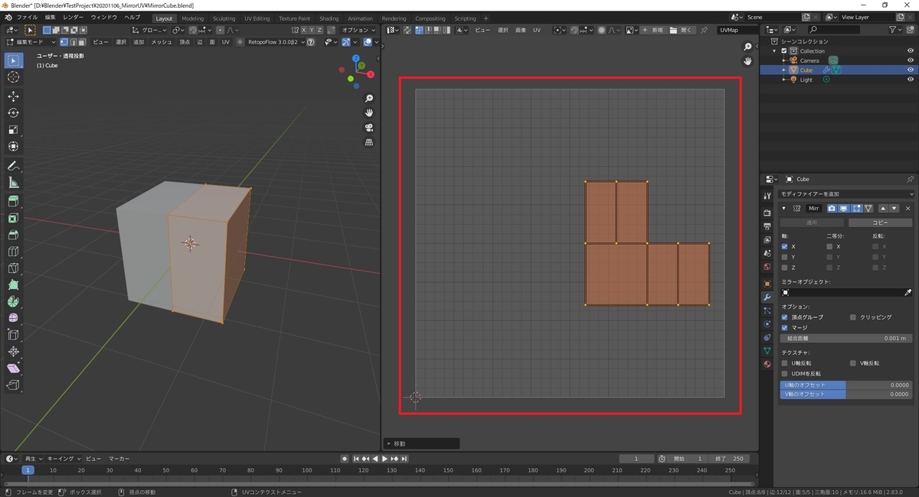Click the RetopoFlow help question mark icon
This screenshot has height=497, width=919.
click(310, 42)
